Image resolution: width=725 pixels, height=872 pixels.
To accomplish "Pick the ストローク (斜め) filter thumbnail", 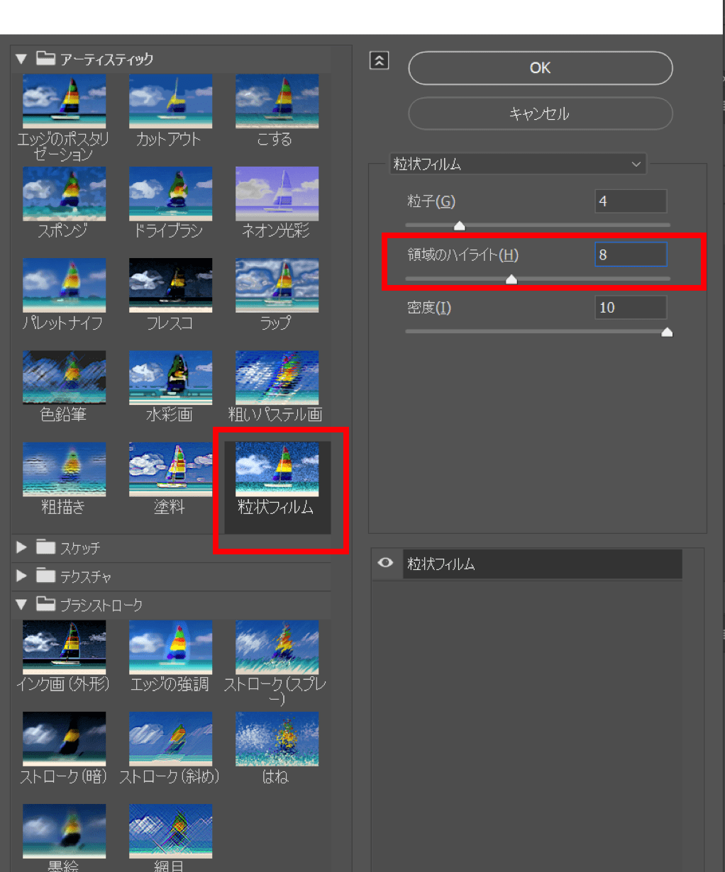I will click(x=170, y=739).
